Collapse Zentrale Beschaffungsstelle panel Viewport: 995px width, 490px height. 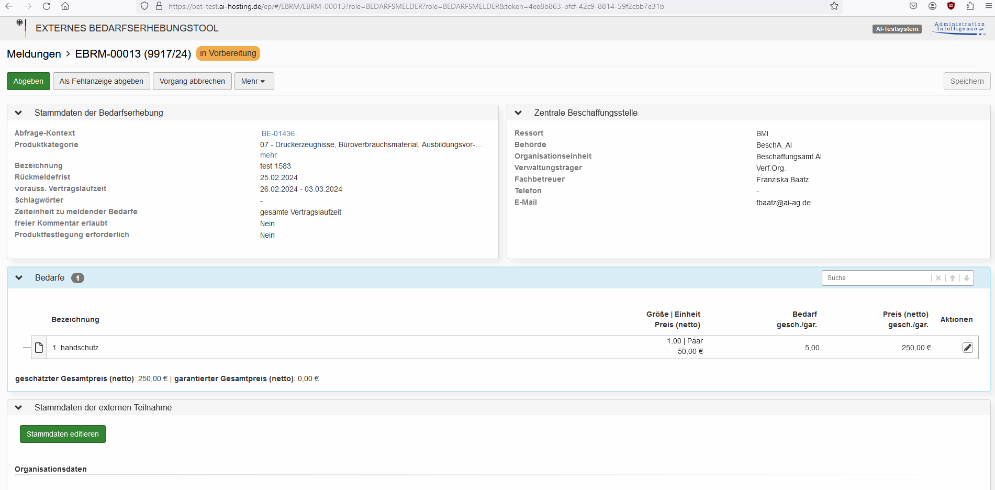(518, 113)
